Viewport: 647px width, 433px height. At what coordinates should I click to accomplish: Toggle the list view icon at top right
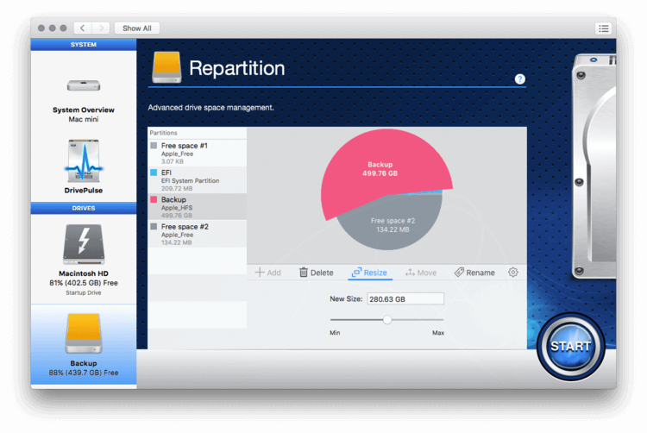click(603, 28)
